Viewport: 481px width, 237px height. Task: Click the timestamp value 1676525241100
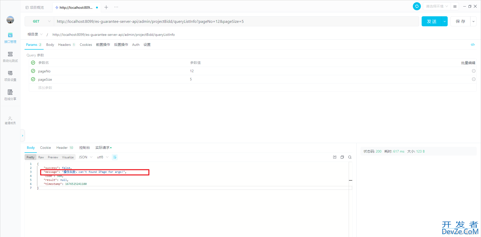[x=76, y=184]
